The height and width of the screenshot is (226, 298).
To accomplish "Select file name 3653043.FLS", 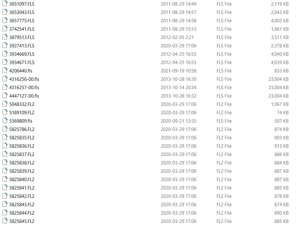I will (x=22, y=12).
